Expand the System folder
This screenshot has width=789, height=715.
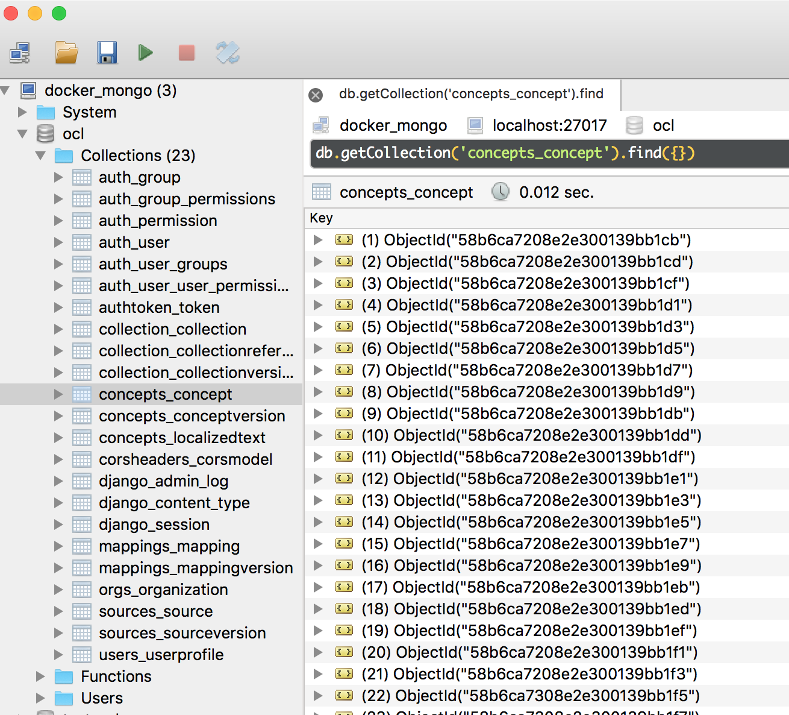tap(22, 112)
